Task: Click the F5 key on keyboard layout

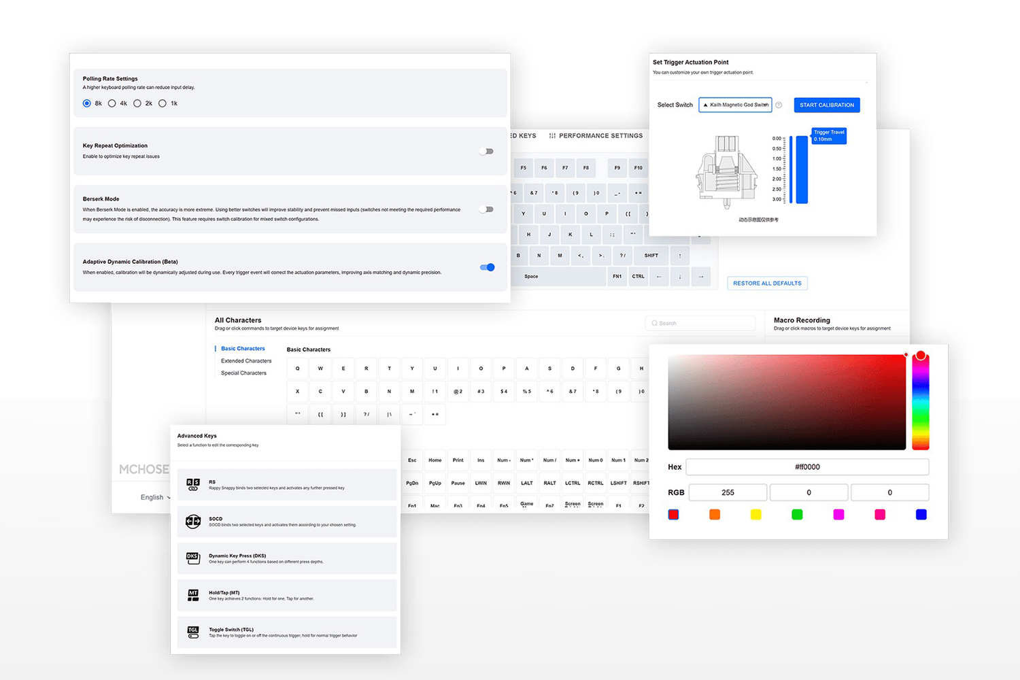Action: point(524,167)
